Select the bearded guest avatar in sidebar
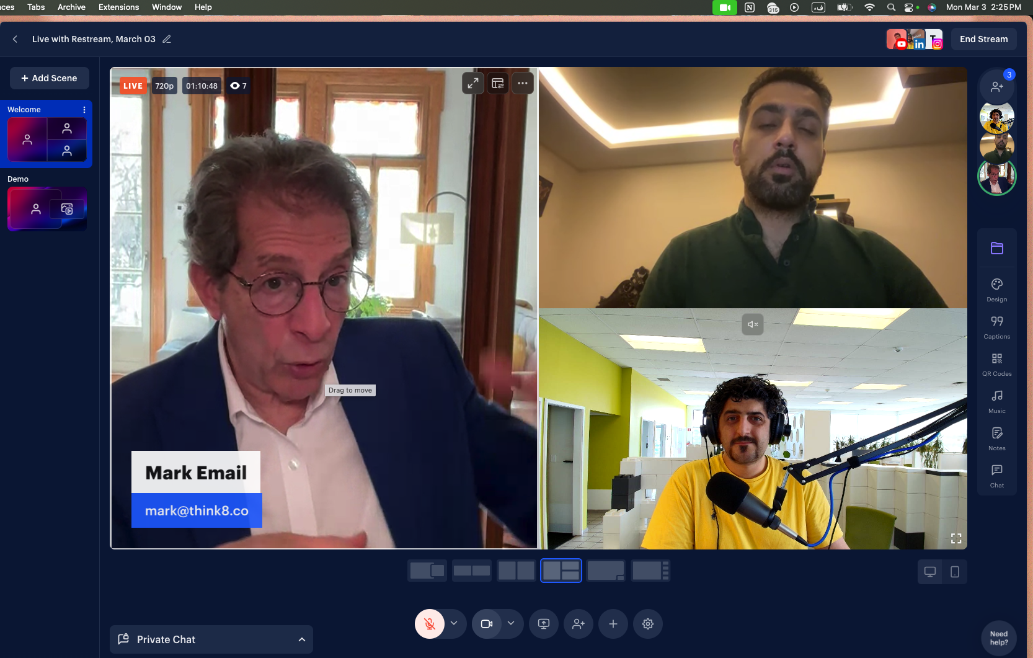 (997, 148)
